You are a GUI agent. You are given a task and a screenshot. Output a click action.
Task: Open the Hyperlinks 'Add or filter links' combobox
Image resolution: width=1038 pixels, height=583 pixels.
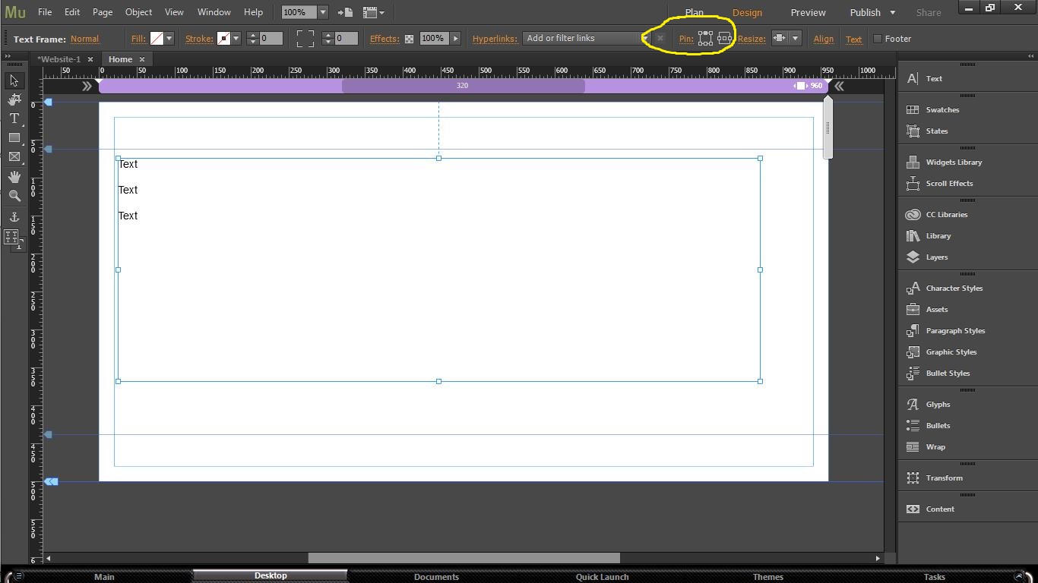point(587,38)
